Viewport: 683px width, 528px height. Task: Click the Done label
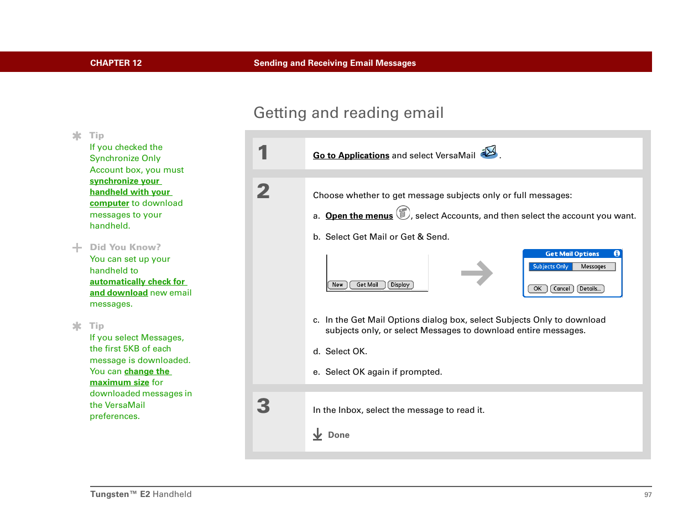tap(338, 435)
